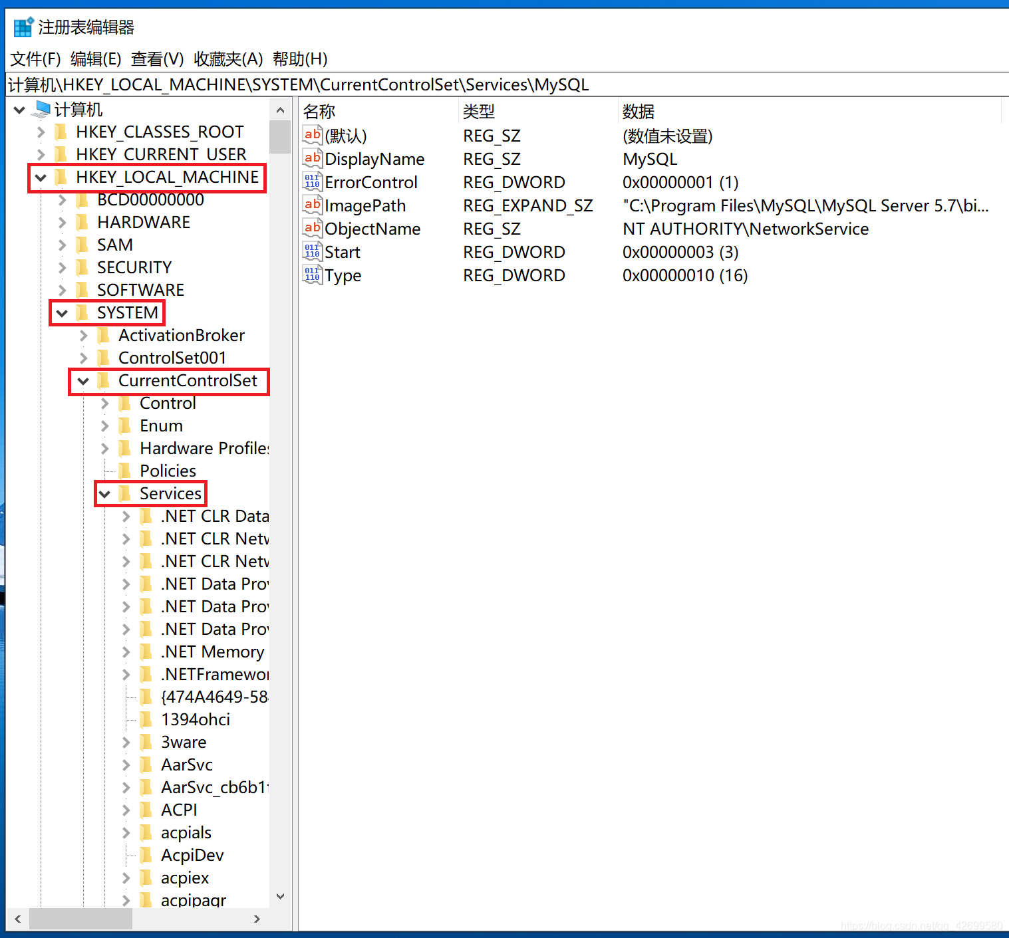1009x938 pixels.
Task: Click the tree's vertical scroll down arrow
Action: pos(280,897)
